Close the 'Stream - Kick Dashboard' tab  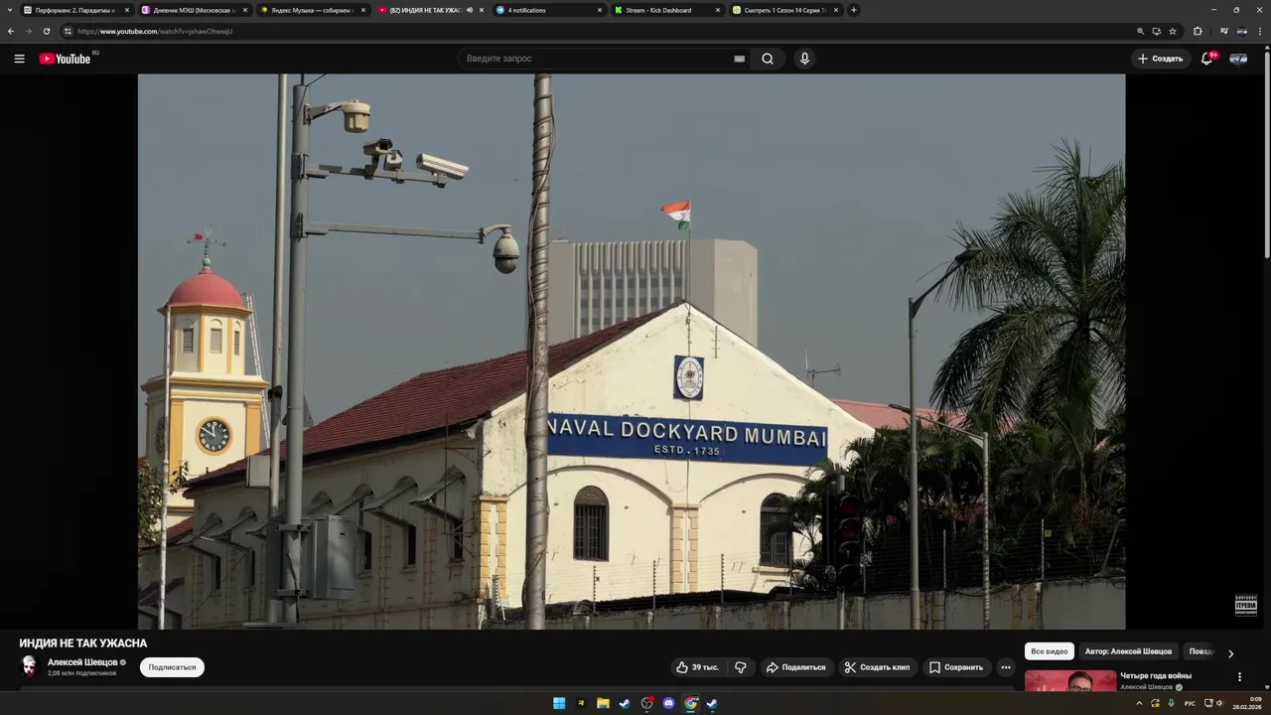[x=718, y=10]
